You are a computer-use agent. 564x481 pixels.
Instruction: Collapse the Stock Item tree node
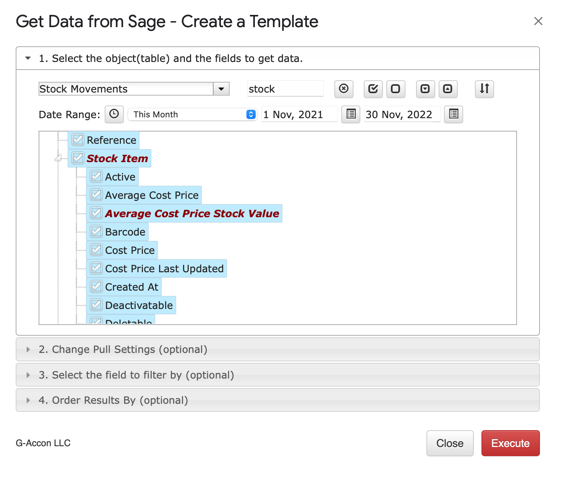click(58, 158)
